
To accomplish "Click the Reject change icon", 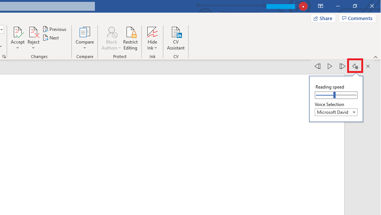I will coord(33,32).
